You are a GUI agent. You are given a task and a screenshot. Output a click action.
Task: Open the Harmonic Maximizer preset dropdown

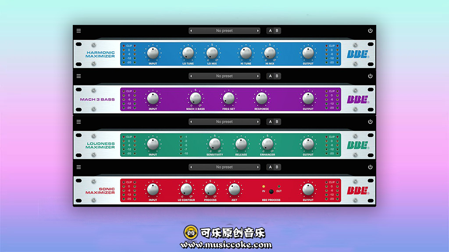click(x=224, y=31)
